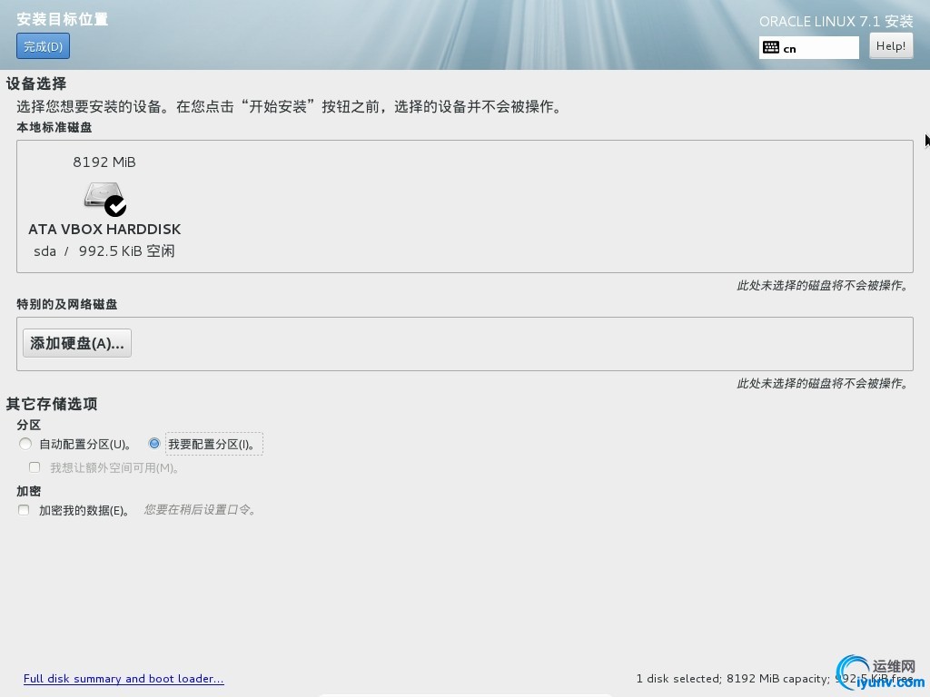Click ORACLE LINUX 7.1 安装 text
Viewport: 930px width, 697px height.
tap(836, 22)
